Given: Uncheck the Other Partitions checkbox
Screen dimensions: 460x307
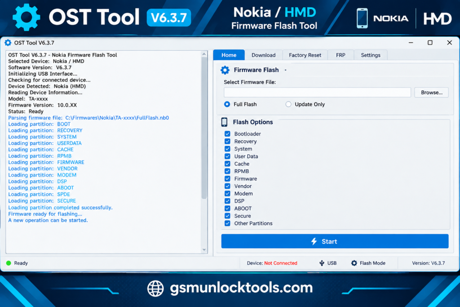Looking at the screenshot, I should coord(227,223).
